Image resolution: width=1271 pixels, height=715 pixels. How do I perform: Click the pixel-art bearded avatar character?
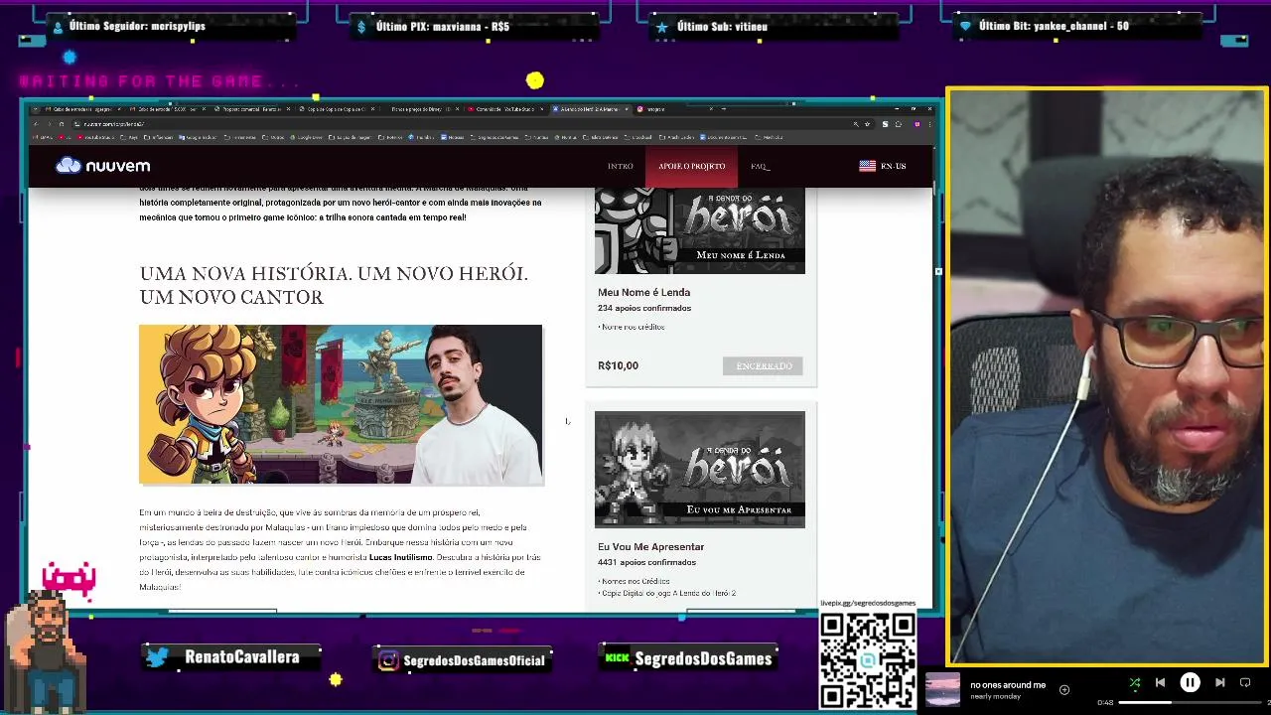coord(46,650)
